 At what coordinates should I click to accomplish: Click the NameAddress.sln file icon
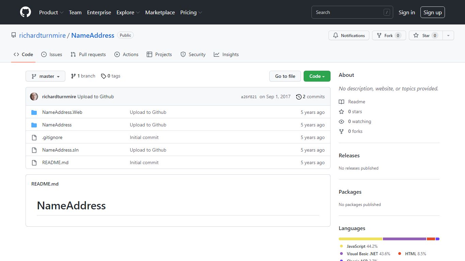coord(34,150)
